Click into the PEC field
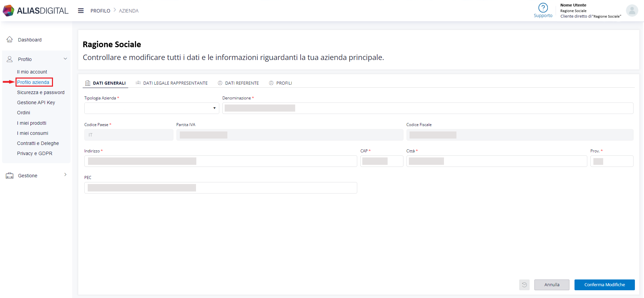The height and width of the screenshot is (298, 644). (221, 188)
